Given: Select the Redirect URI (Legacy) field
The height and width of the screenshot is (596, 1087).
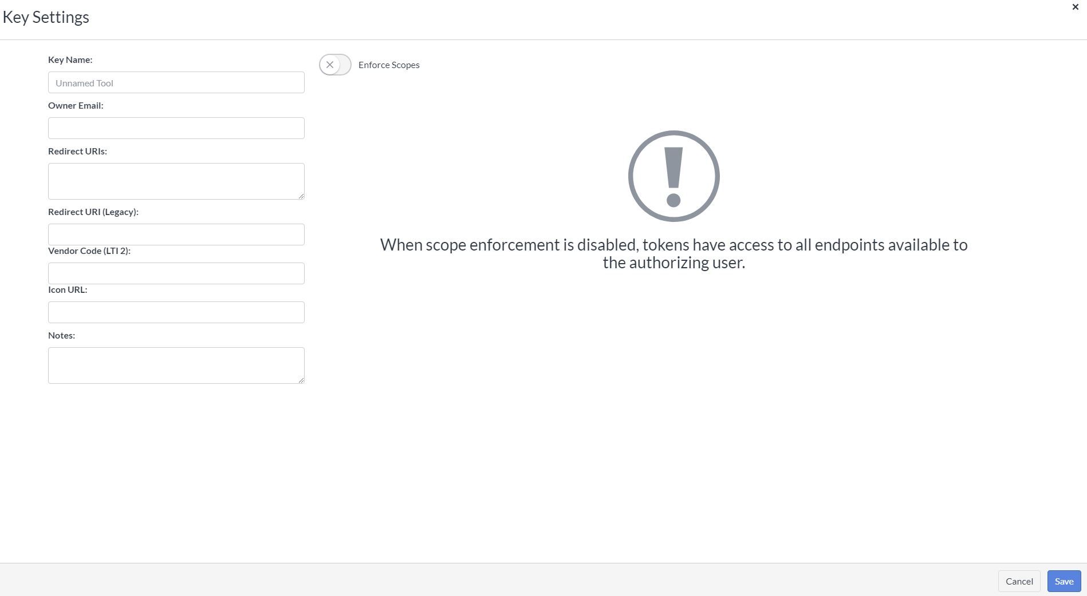Looking at the screenshot, I should click(176, 235).
